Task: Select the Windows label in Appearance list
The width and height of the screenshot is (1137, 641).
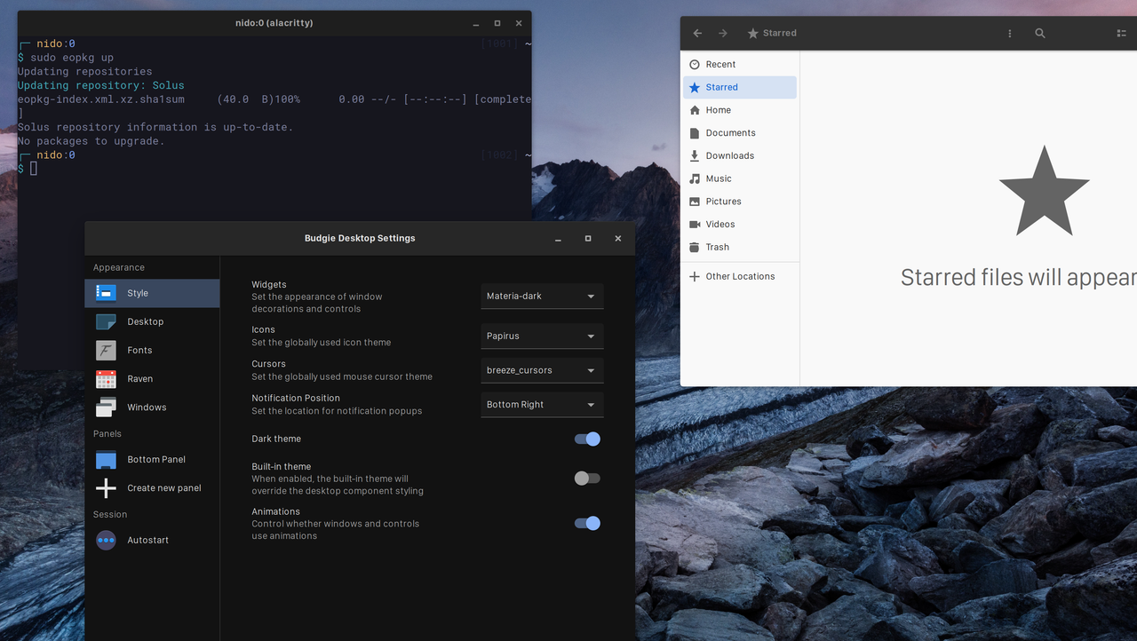Action: point(147,407)
